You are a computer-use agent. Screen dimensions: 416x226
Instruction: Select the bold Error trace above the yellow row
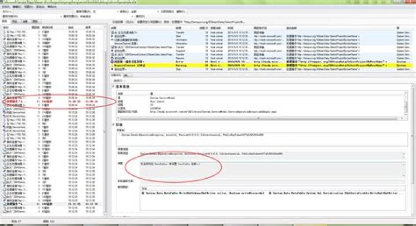tap(261, 62)
